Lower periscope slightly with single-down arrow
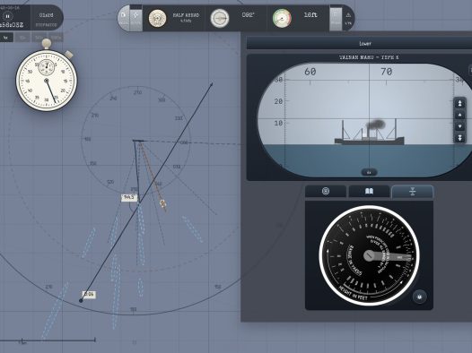Image resolution: width=472 pixels, height=353 pixels. (460, 126)
